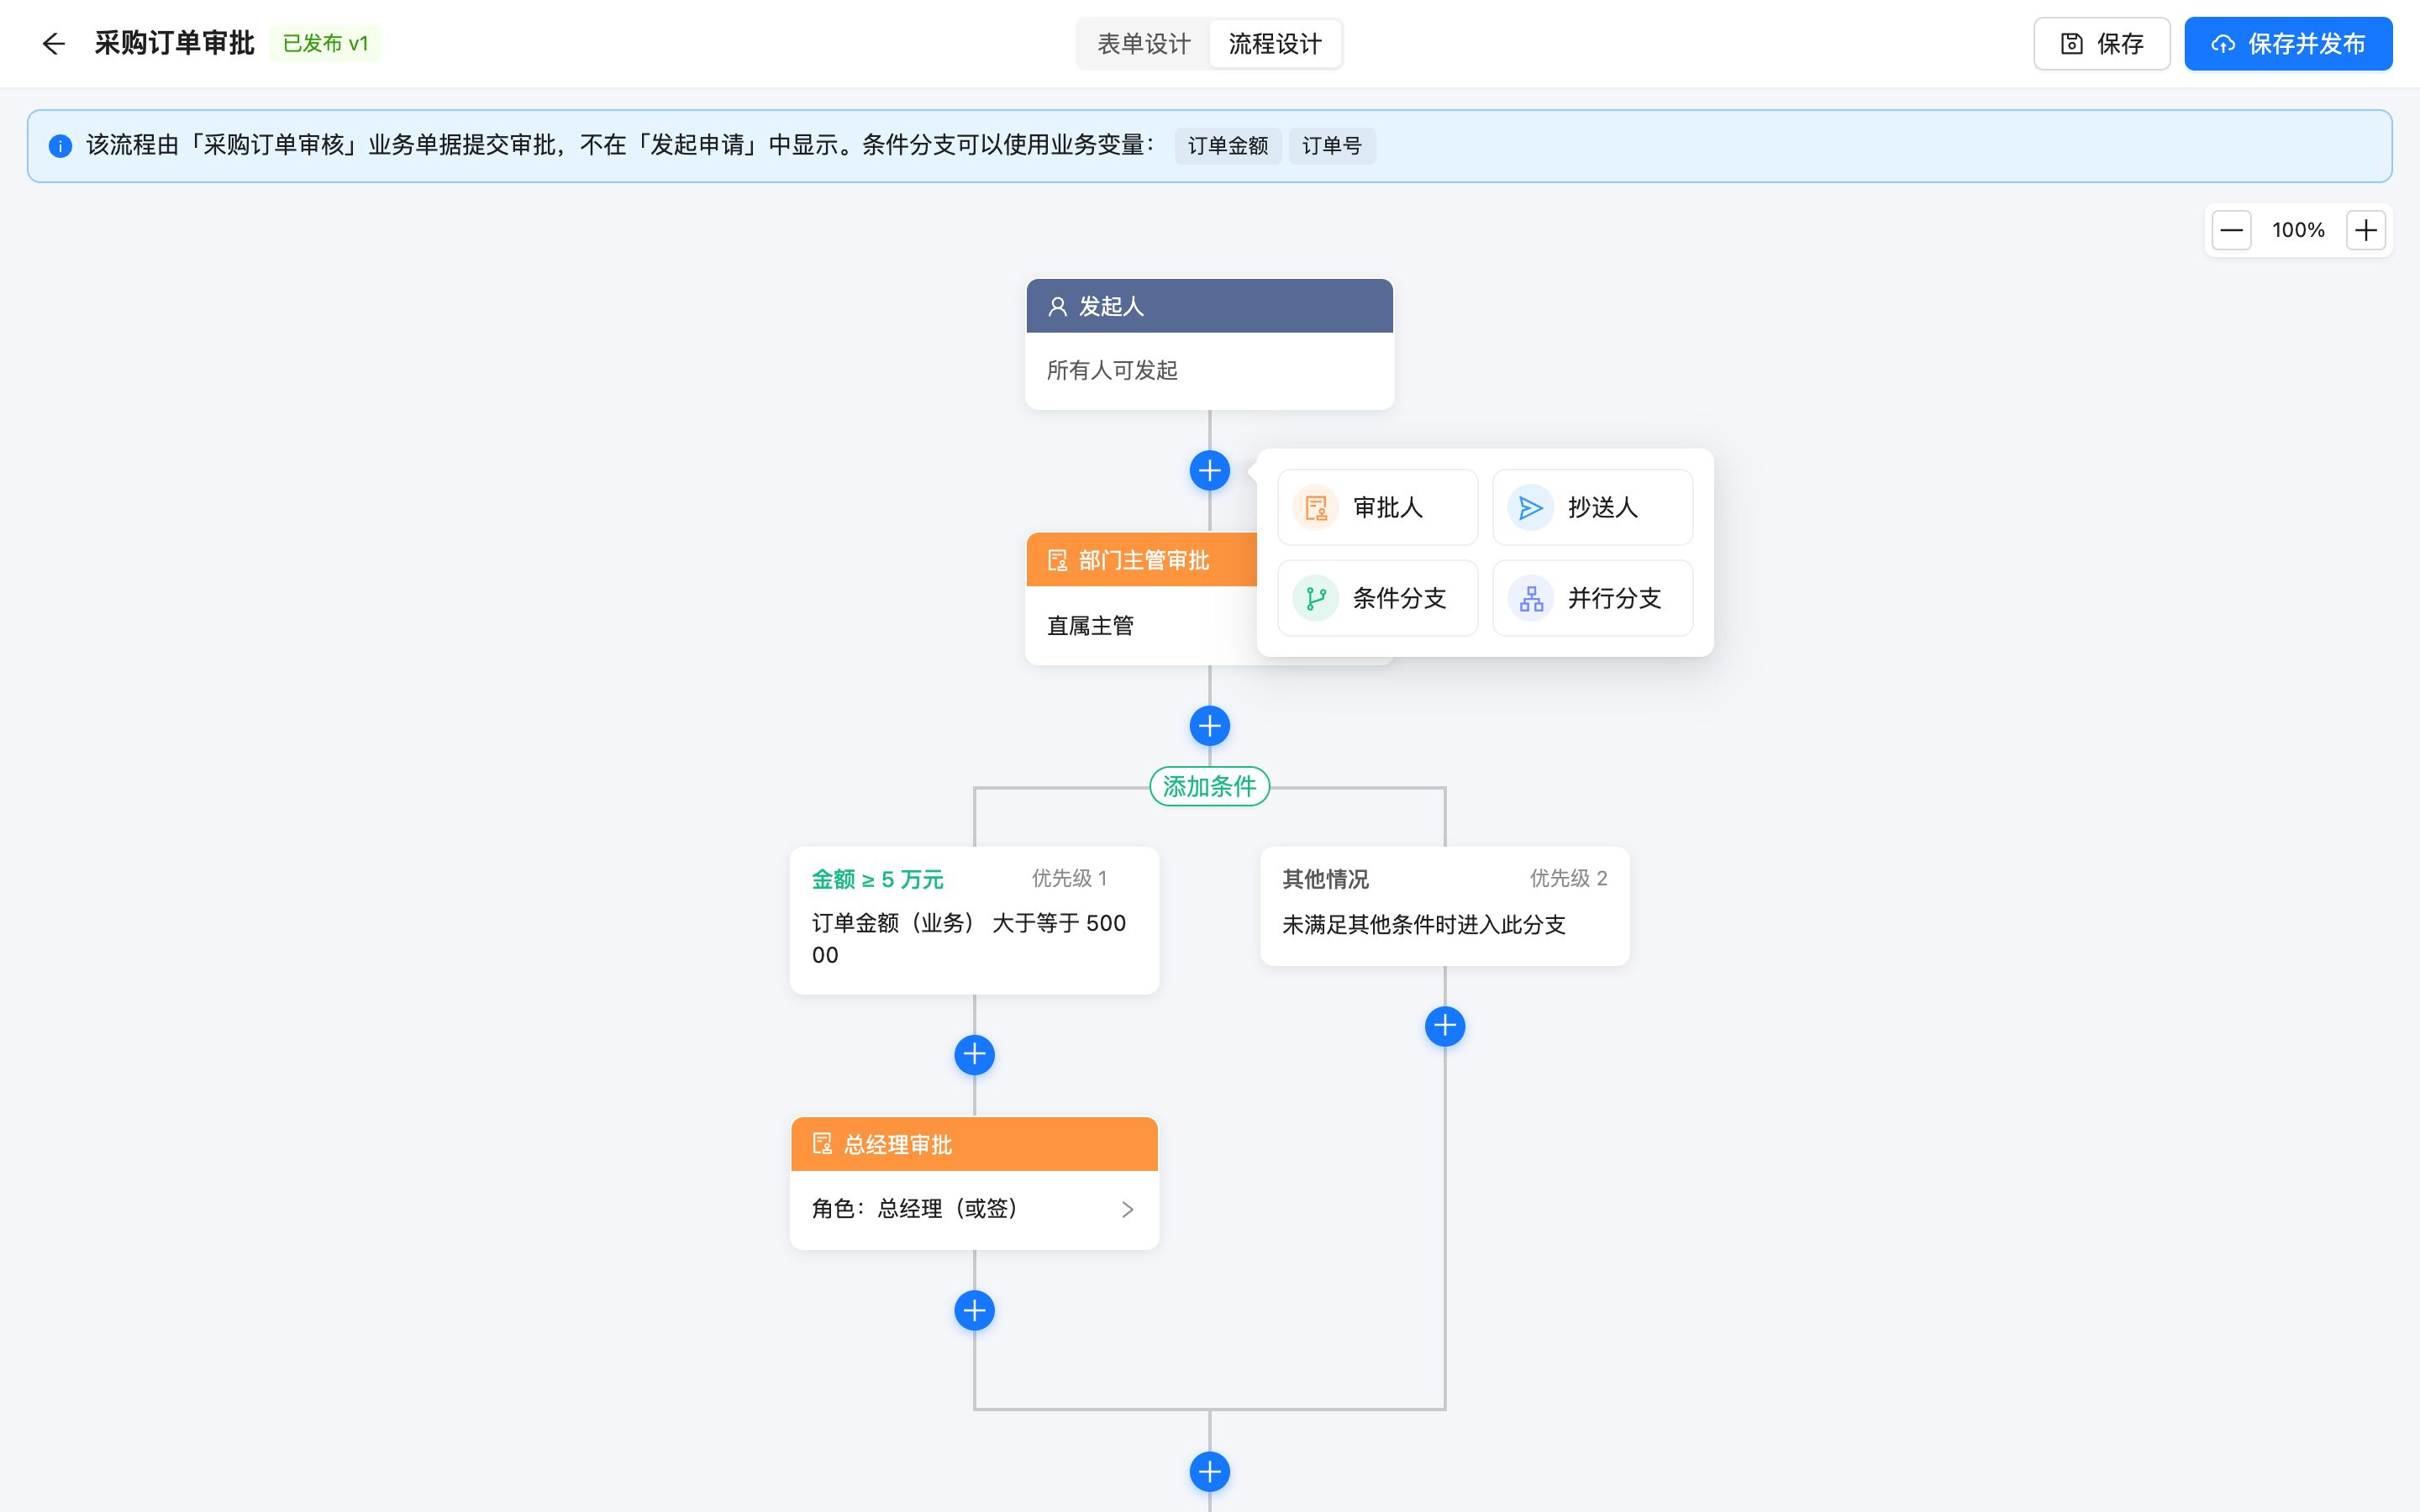Click the blue info icon in the banner
This screenshot has width=2420, height=1512.
60,146
